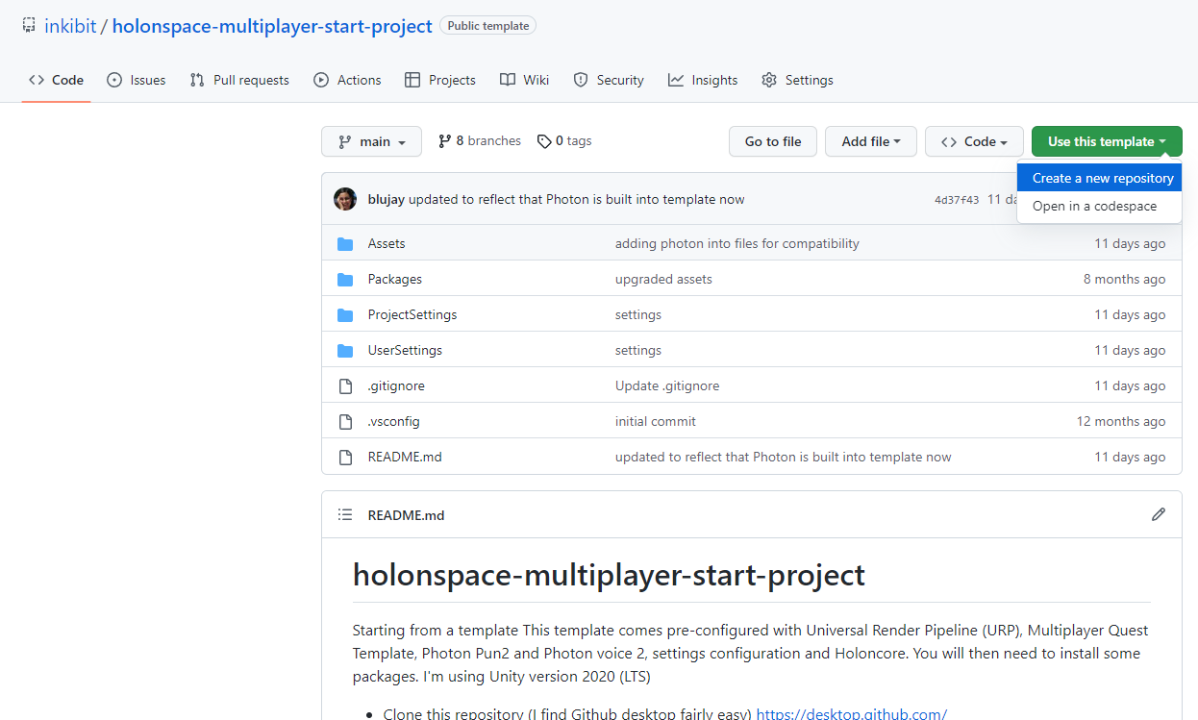Open the ProjectSettings folder
The width and height of the screenshot is (1198, 720).
(412, 314)
